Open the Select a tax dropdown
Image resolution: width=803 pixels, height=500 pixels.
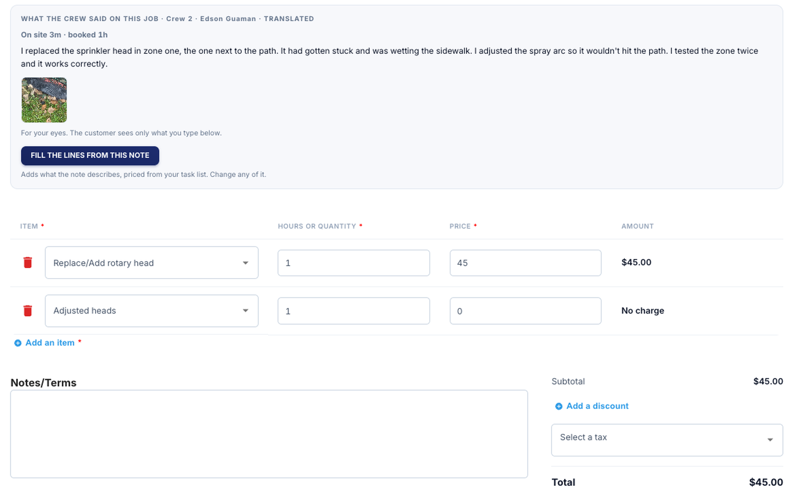coord(667,440)
